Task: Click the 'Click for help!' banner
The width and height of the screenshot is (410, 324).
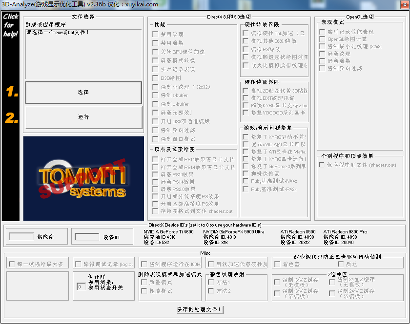Action: click(x=11, y=25)
